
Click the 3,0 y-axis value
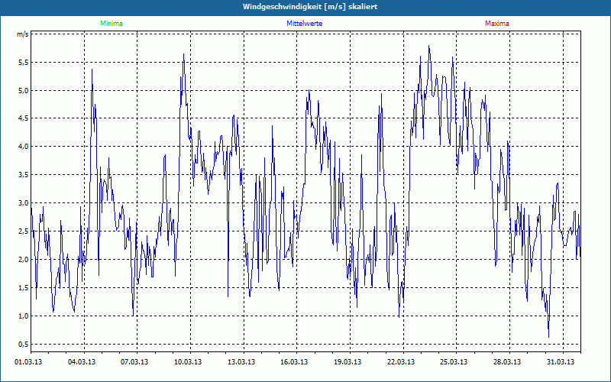(x=24, y=203)
